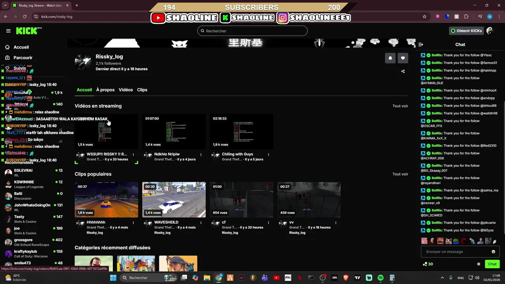505x284 pixels.
Task: Open the Ndkhlo Nripiw video thumbnail
Action: pyautogui.click(x=174, y=132)
